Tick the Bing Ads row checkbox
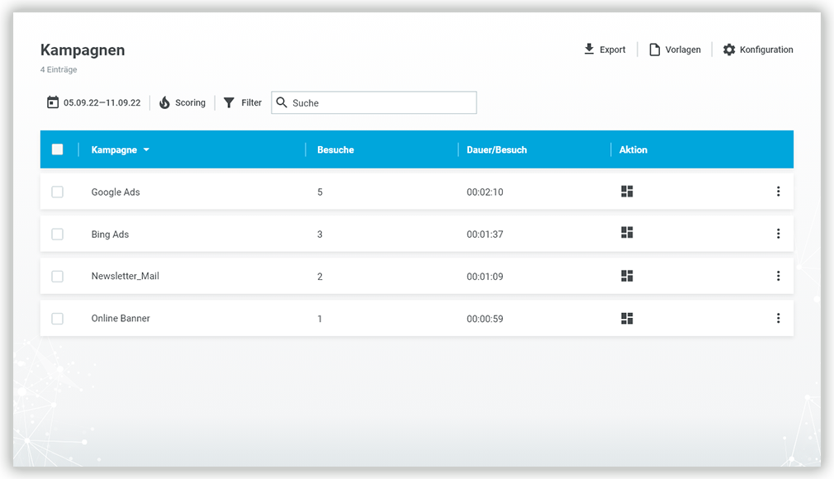This screenshot has width=834, height=479. pos(57,234)
